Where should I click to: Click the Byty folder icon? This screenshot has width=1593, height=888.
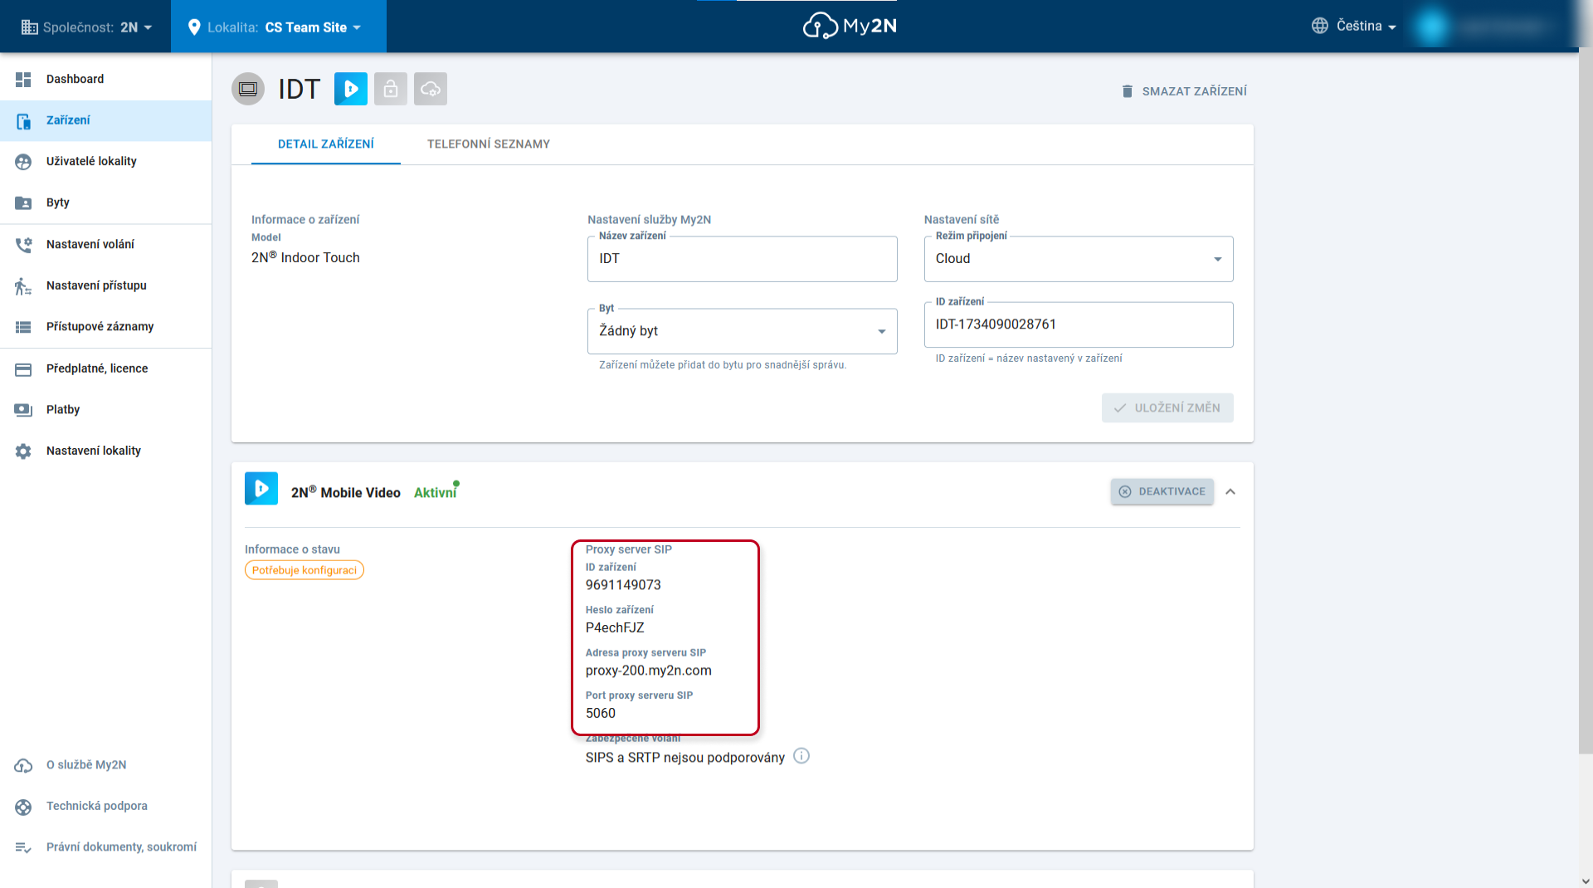pos(23,203)
